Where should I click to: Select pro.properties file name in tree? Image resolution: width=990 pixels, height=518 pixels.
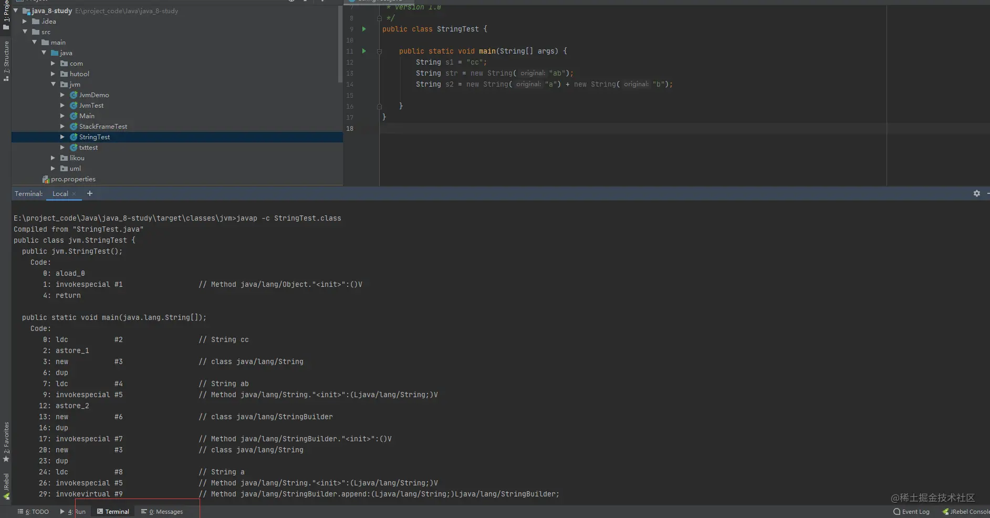click(73, 179)
